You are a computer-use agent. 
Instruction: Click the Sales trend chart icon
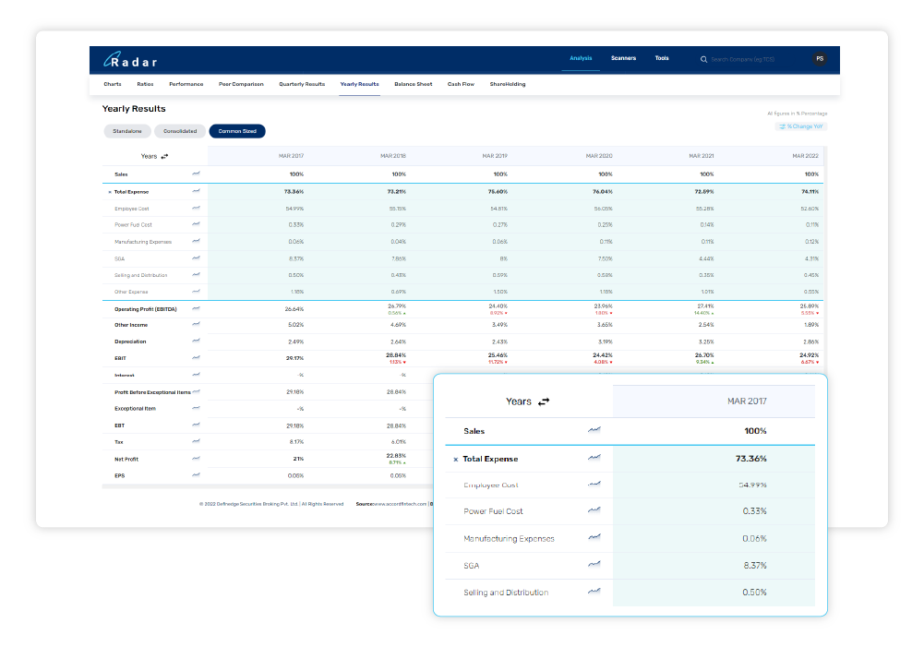pyautogui.click(x=195, y=174)
